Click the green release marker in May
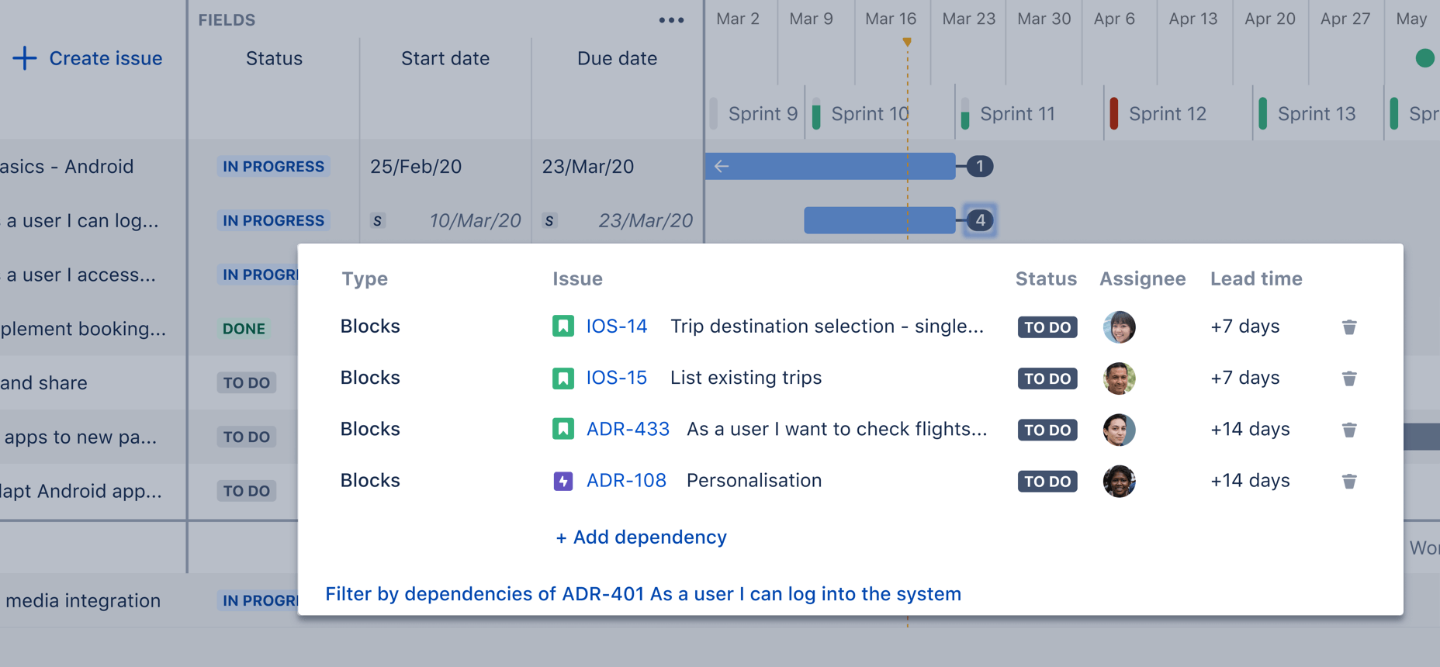Screen dimensions: 1440x667 1424,58
